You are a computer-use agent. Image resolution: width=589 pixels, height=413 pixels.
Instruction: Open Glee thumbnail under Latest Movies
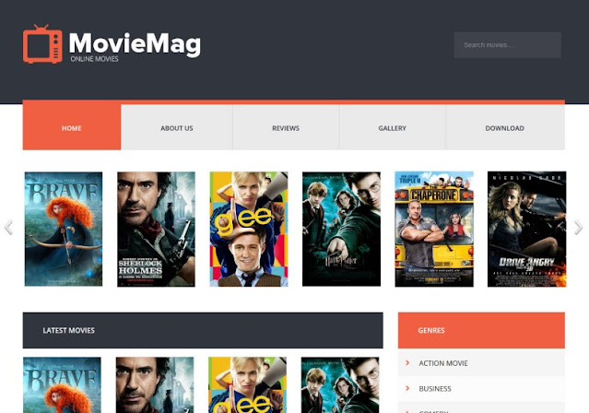tap(248, 384)
